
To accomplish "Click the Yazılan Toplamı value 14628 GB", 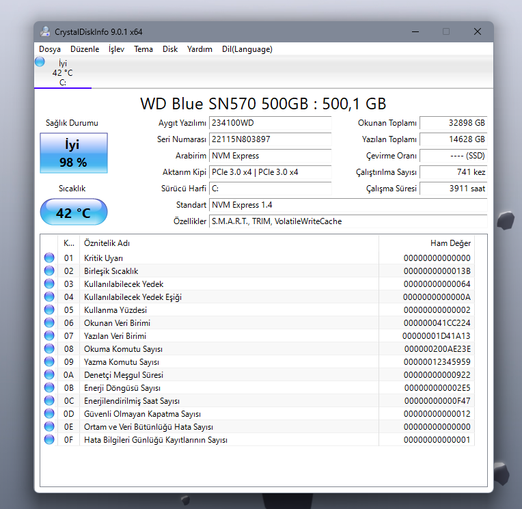I will [x=454, y=139].
